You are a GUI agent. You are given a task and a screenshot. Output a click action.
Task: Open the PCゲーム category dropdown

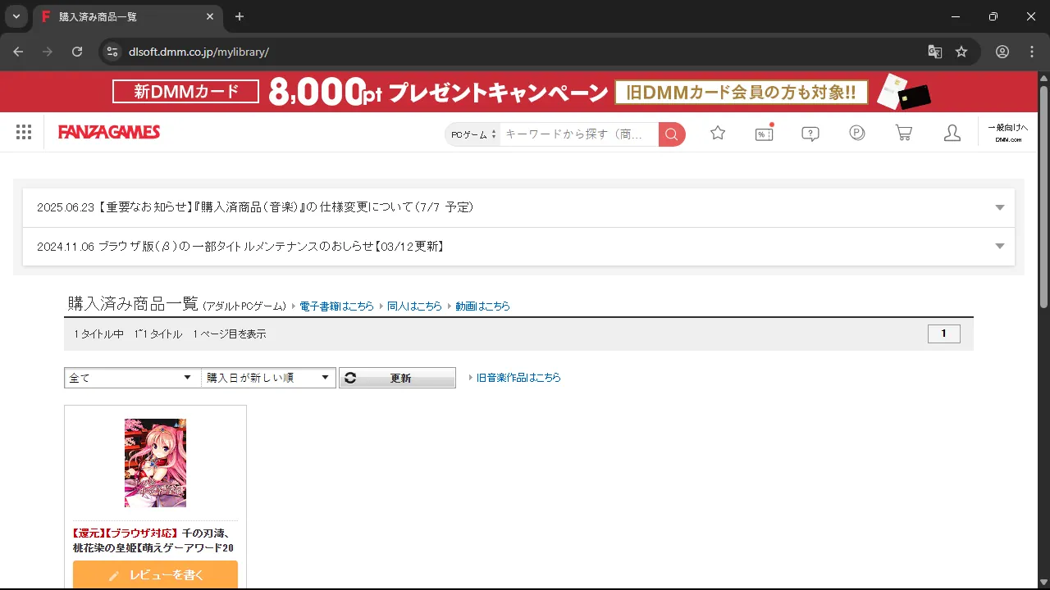coord(472,134)
